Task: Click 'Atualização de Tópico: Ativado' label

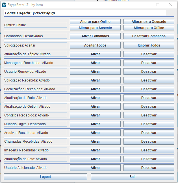Action: pos(35,54)
